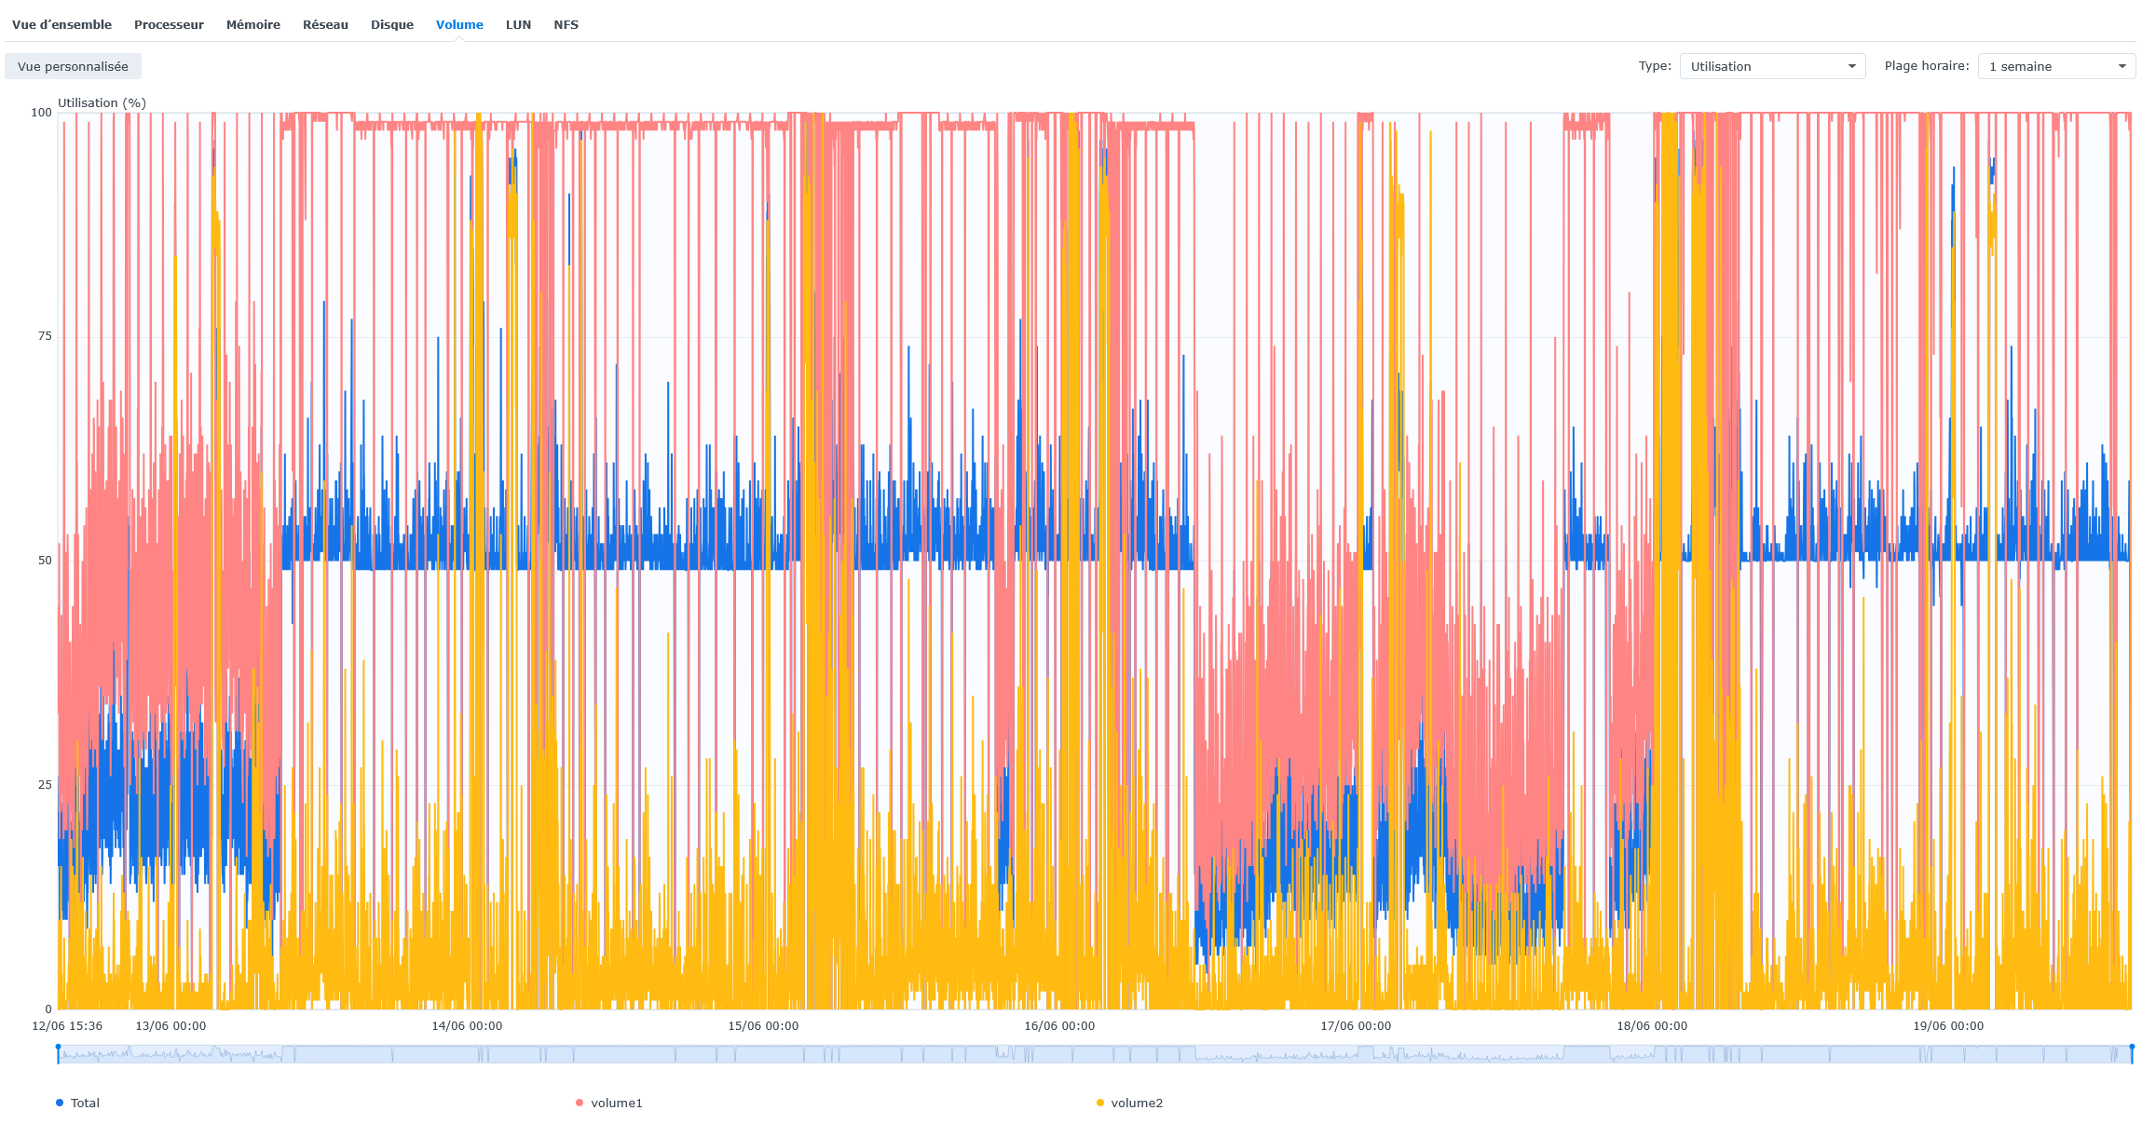Hide the volume2 series in legend

point(1136,1103)
